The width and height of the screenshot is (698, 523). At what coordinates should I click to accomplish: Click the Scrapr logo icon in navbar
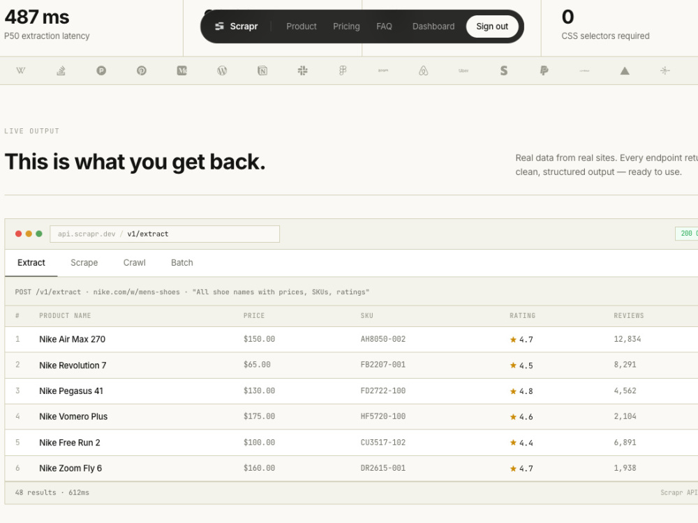pyautogui.click(x=219, y=26)
